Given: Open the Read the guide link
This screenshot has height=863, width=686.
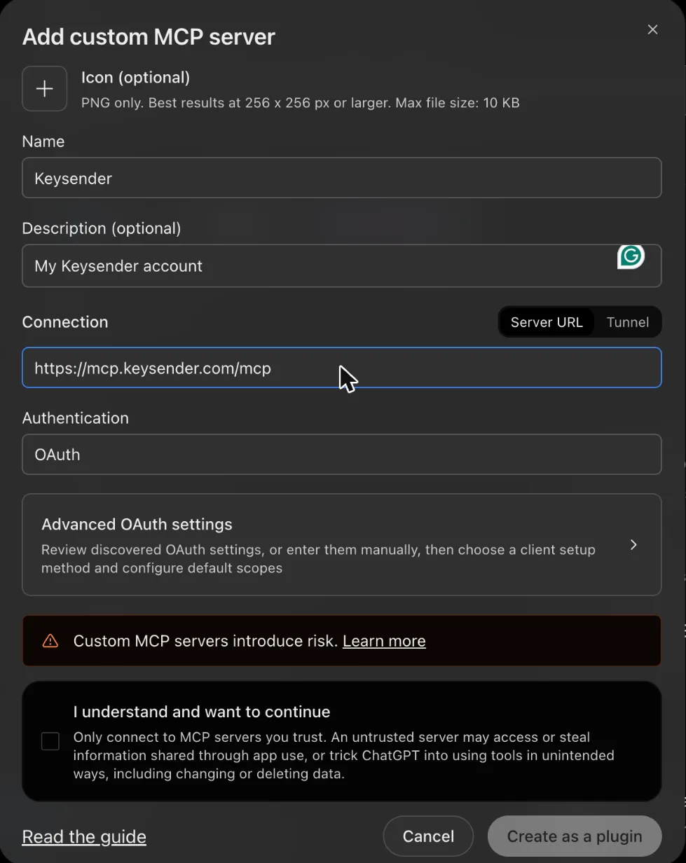Looking at the screenshot, I should pyautogui.click(x=84, y=836).
